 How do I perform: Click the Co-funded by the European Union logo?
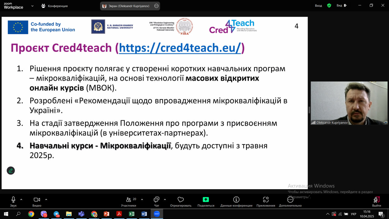tap(41, 27)
